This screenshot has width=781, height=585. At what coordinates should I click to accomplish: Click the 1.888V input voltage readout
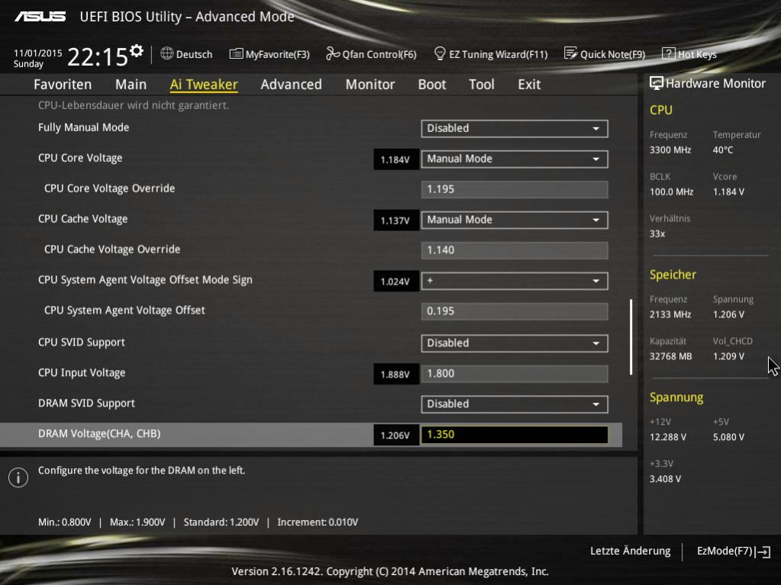[395, 374]
